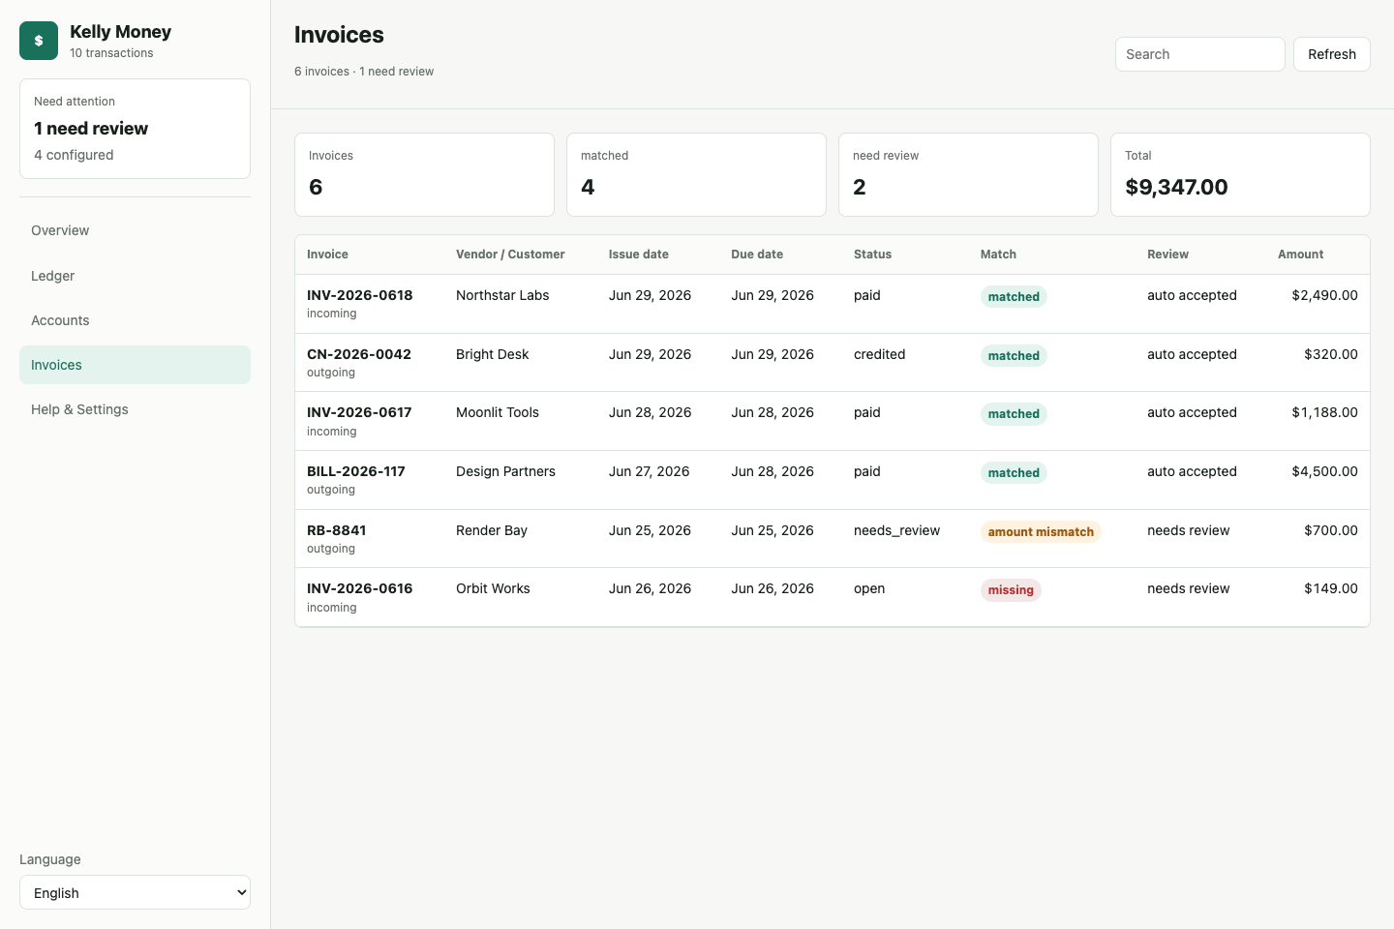Open invoice INV-2026-0618
Screen dimensions: 1394x929
359,295
